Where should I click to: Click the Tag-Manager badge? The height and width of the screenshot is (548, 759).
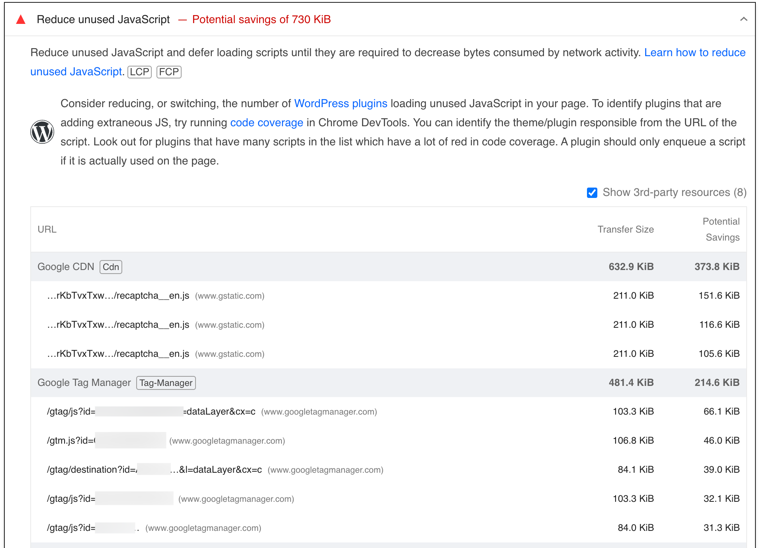pyautogui.click(x=166, y=383)
